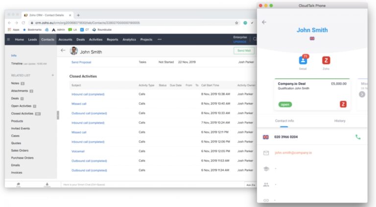Go to the Home tab in Zoho CRM

(20, 40)
